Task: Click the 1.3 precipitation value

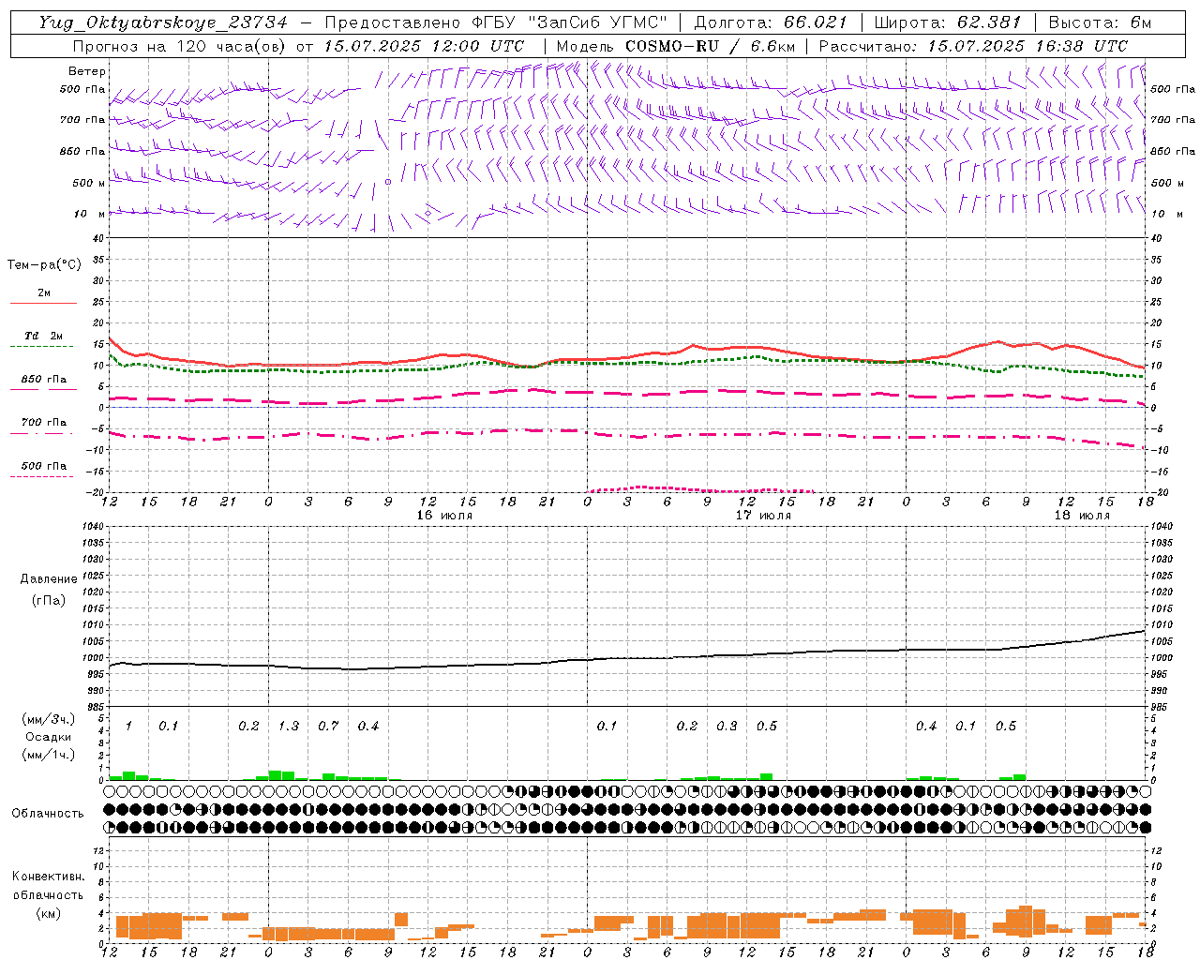Action: 289,727
